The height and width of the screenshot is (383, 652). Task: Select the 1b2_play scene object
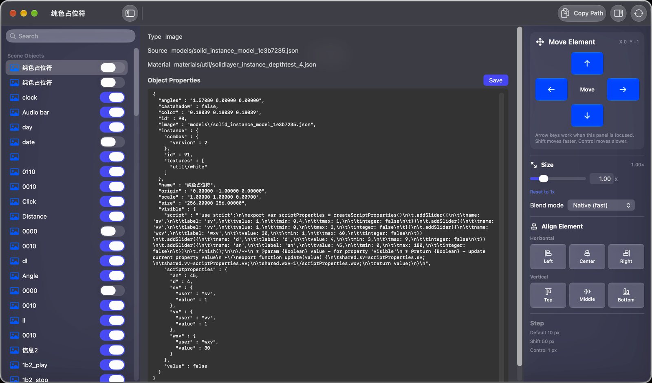(67, 365)
